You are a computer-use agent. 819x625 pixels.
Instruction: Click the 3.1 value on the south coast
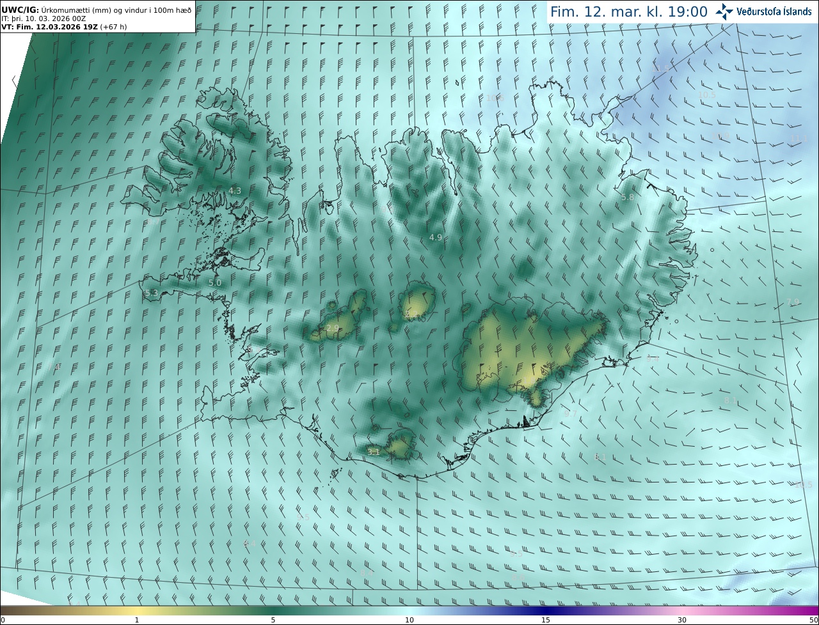click(374, 452)
